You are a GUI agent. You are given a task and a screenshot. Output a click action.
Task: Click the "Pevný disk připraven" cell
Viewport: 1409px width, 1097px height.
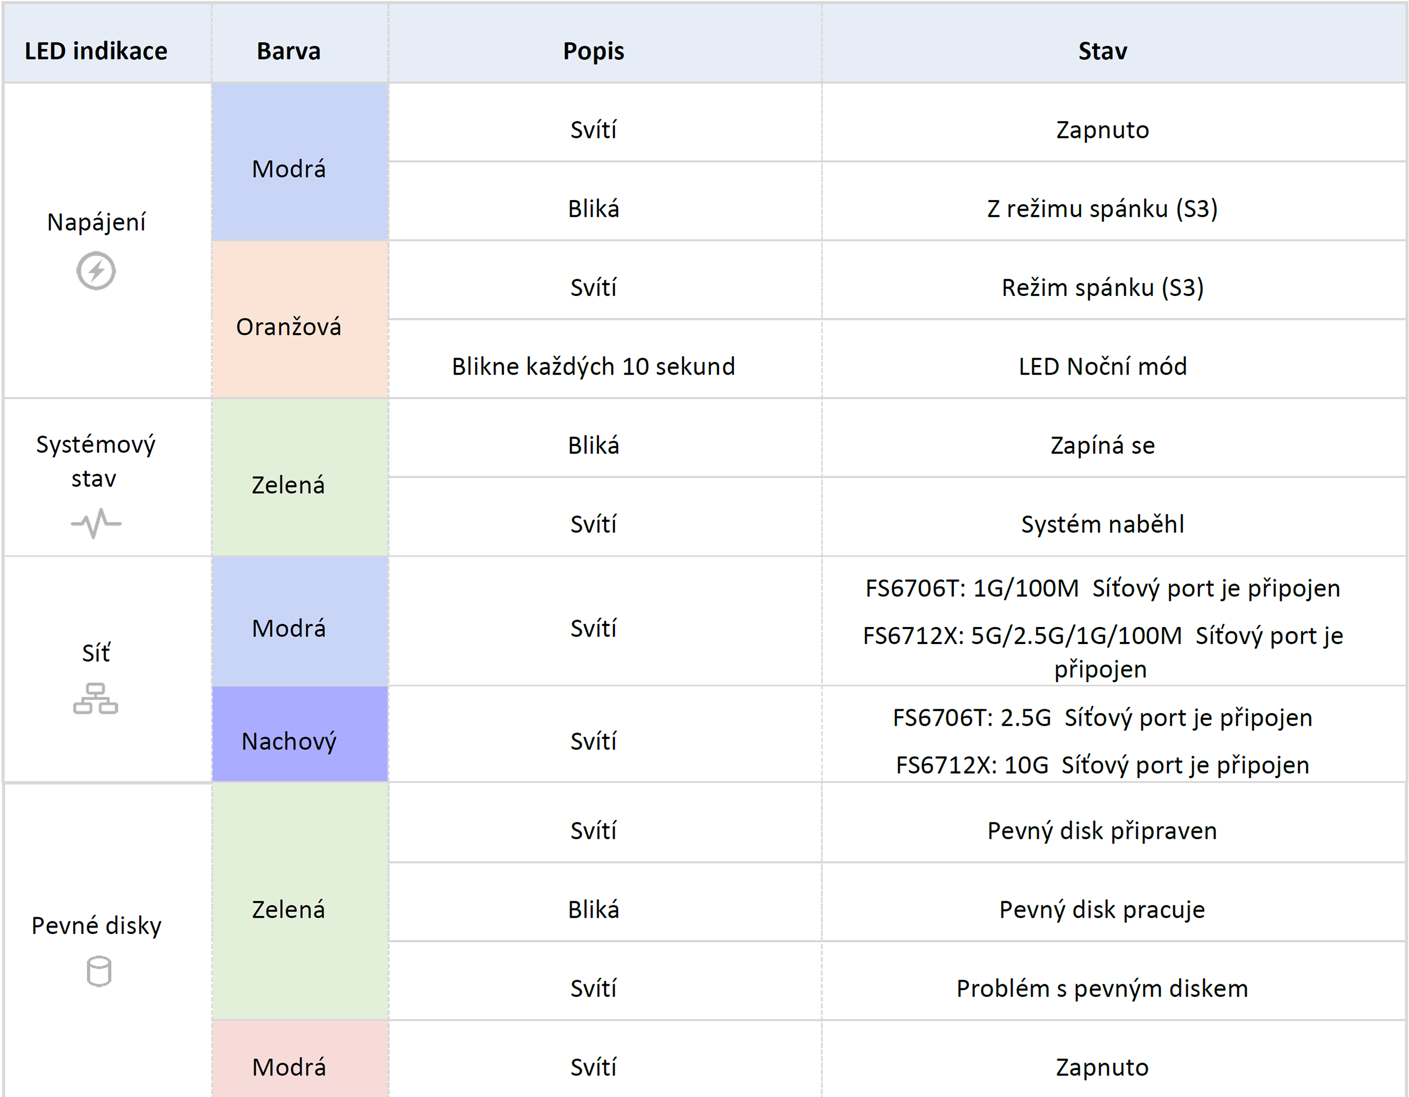(1102, 831)
